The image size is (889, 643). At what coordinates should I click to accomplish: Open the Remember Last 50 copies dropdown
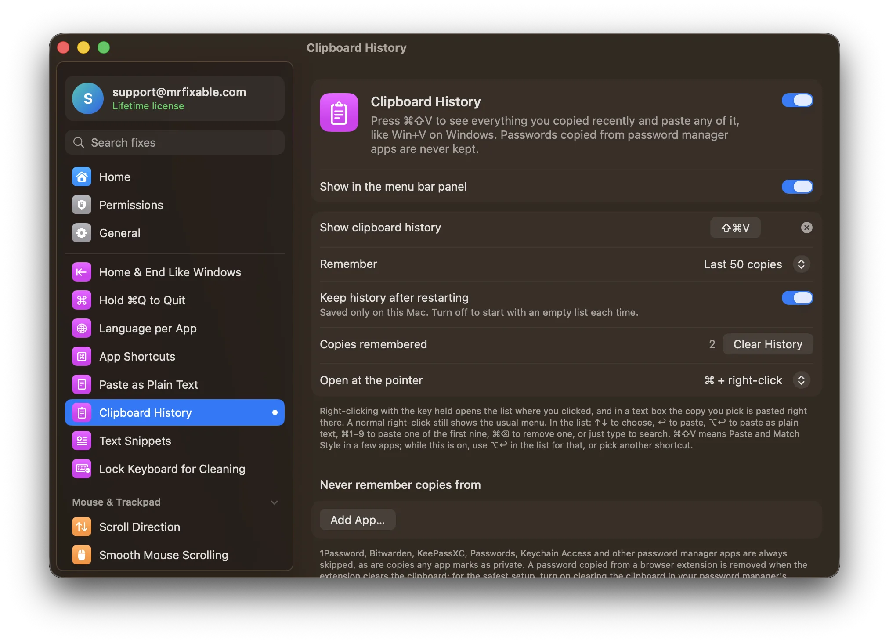(757, 264)
